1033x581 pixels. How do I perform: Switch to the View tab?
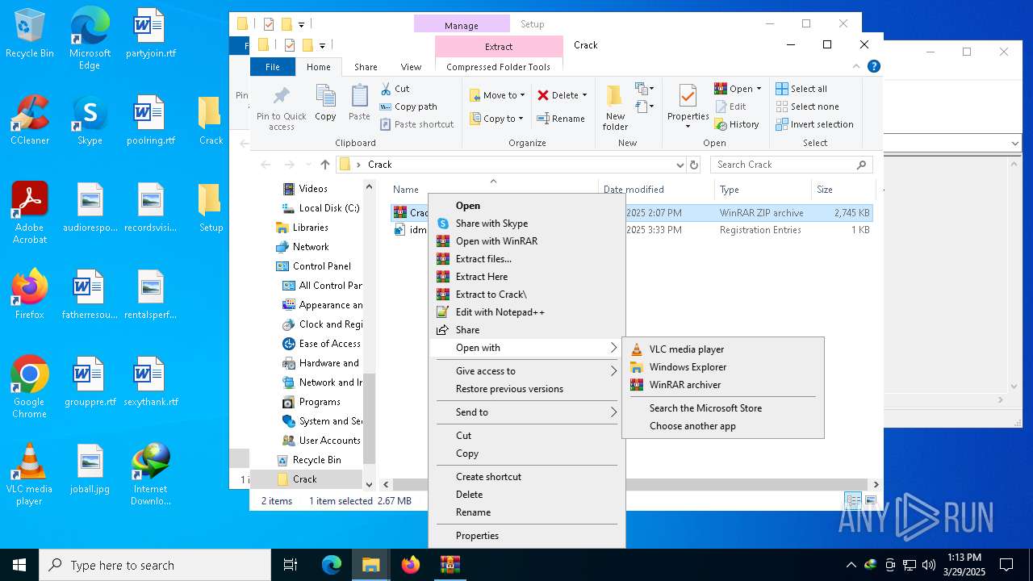(x=411, y=67)
